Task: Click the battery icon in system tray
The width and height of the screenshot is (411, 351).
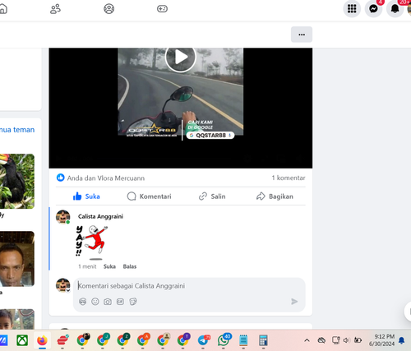Action: (x=358, y=340)
